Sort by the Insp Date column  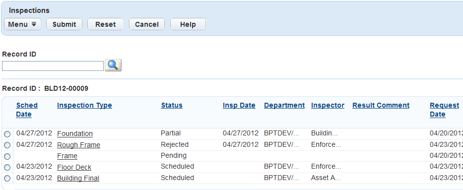coord(239,105)
